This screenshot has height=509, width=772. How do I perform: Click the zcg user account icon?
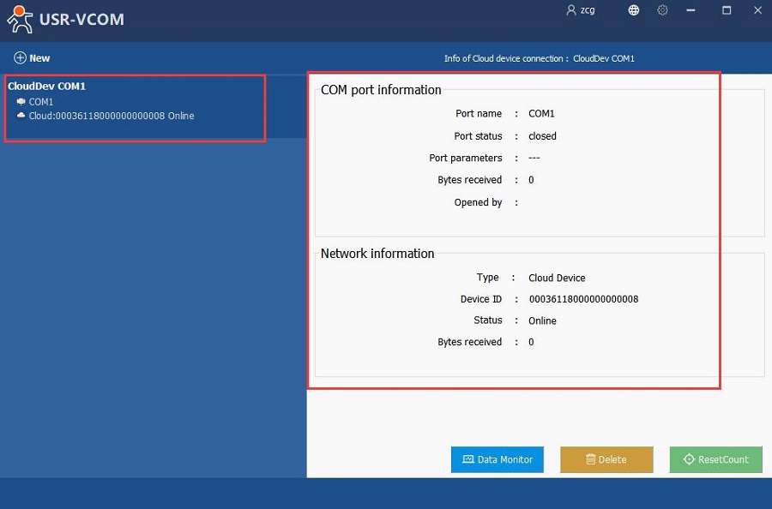[x=570, y=10]
